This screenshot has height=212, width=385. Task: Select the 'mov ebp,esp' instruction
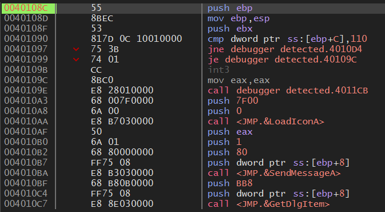[x=239, y=18]
